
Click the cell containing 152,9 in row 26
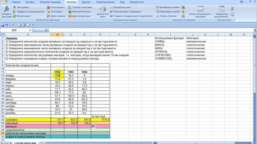pos(71,123)
